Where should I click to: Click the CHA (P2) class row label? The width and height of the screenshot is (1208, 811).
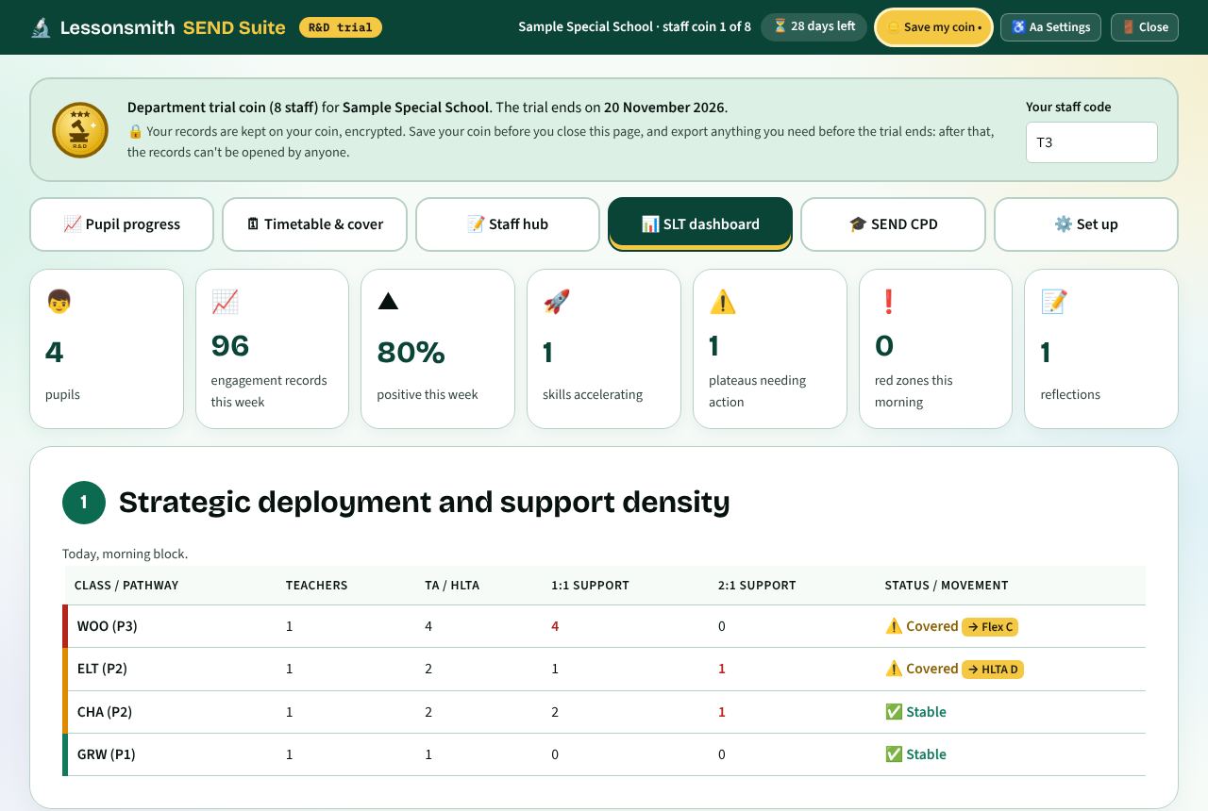point(105,712)
